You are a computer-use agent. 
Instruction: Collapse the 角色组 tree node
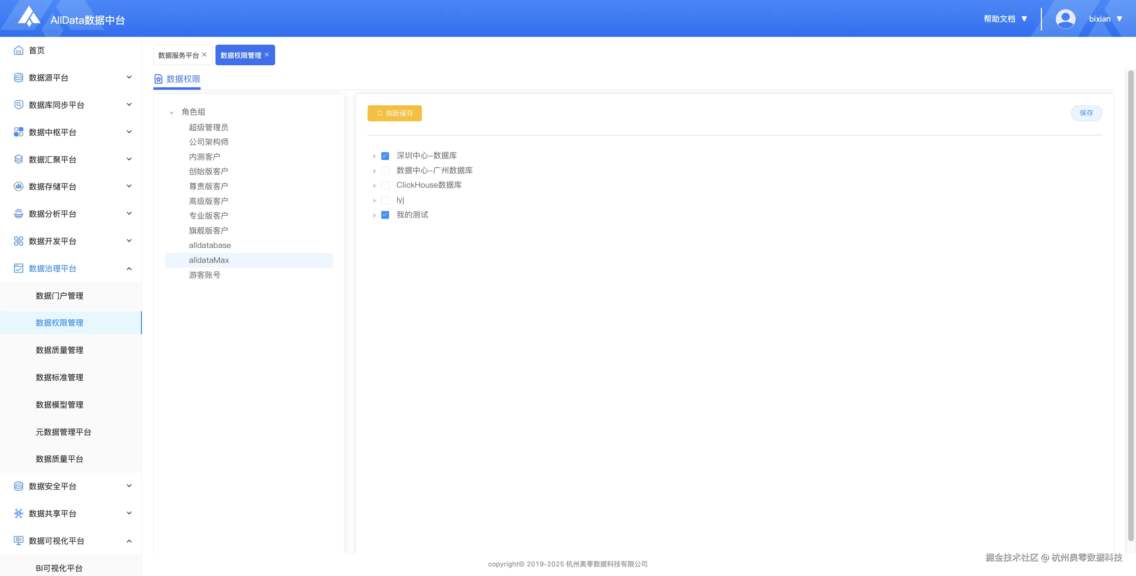(x=171, y=113)
